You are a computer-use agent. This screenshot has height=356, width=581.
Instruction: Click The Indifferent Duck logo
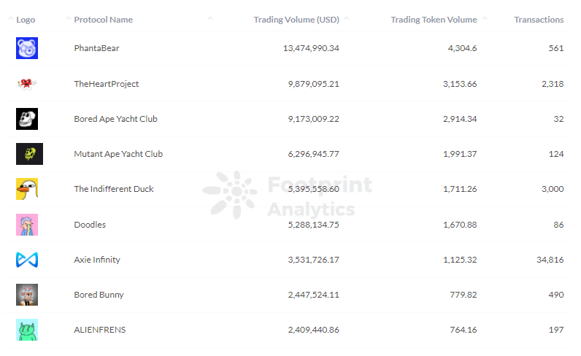pyautogui.click(x=27, y=189)
